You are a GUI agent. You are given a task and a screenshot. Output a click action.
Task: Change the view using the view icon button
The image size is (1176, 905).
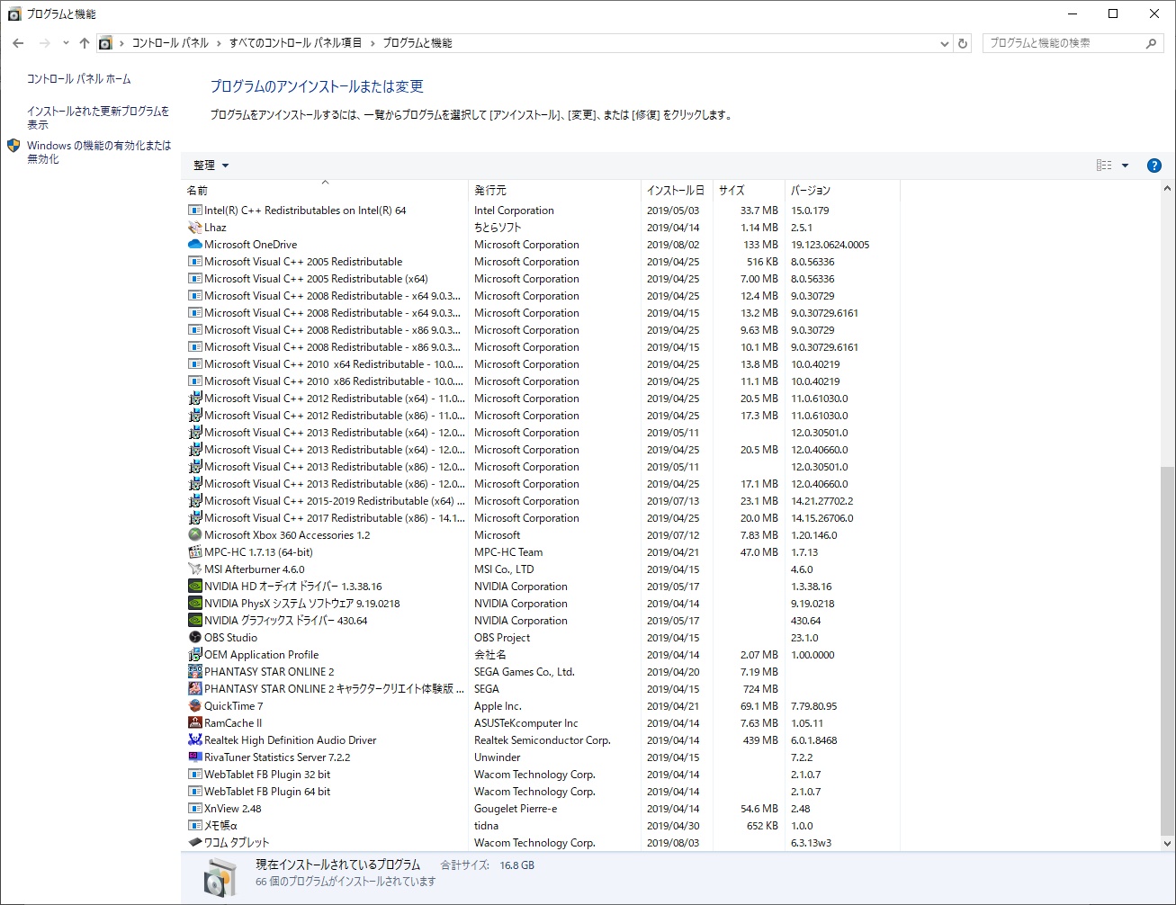[x=1104, y=166]
